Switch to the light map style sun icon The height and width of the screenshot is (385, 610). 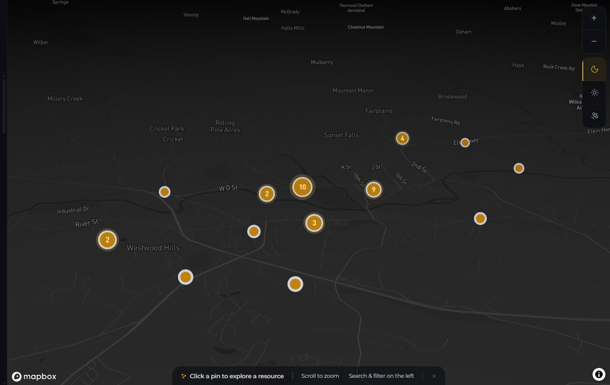click(x=594, y=93)
